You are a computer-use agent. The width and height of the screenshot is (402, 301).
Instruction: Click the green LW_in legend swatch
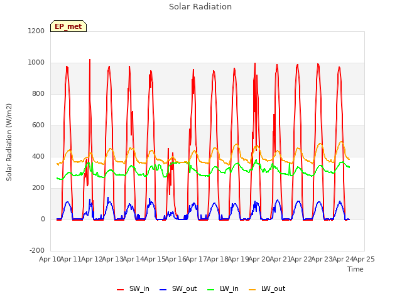pos(210,290)
